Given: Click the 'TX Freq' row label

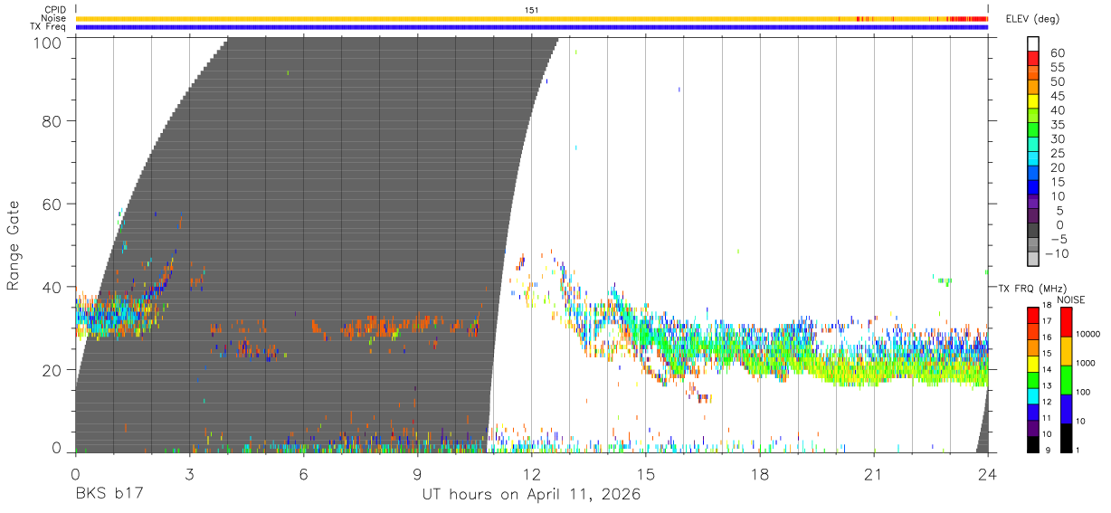Looking at the screenshot, I should (x=48, y=27).
